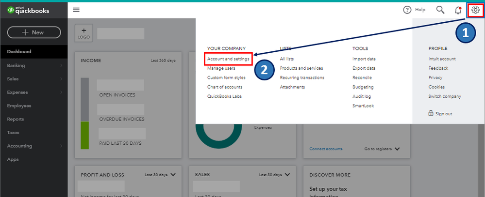
Task: Click Feedback in Profile
Action: [x=438, y=68]
